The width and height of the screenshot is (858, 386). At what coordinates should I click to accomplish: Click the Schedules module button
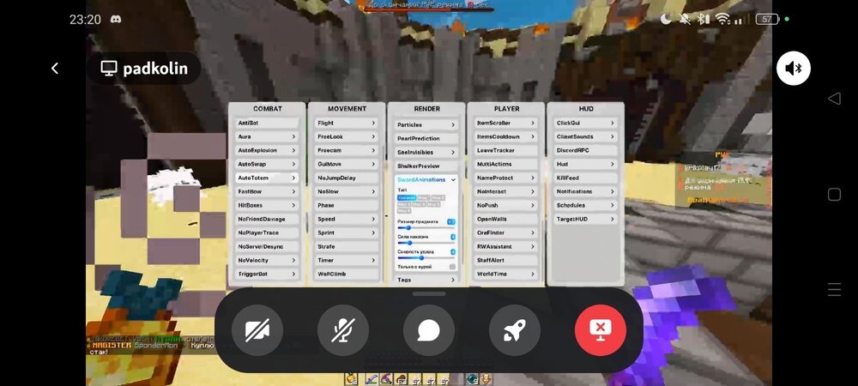coord(585,205)
